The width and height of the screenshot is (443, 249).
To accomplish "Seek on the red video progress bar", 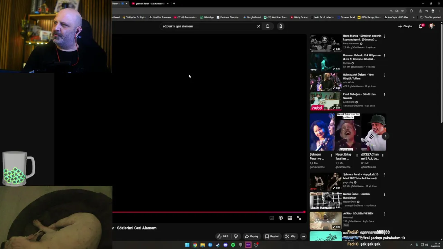I will coord(209,212).
